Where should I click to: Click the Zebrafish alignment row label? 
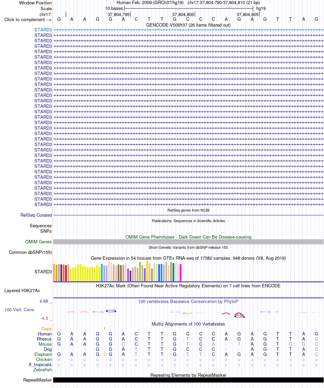click(43, 370)
